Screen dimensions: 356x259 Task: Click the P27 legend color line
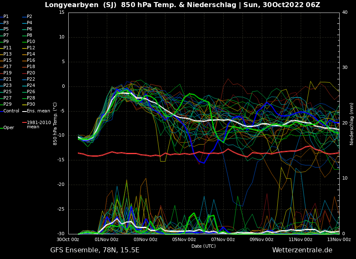tap(2, 98)
